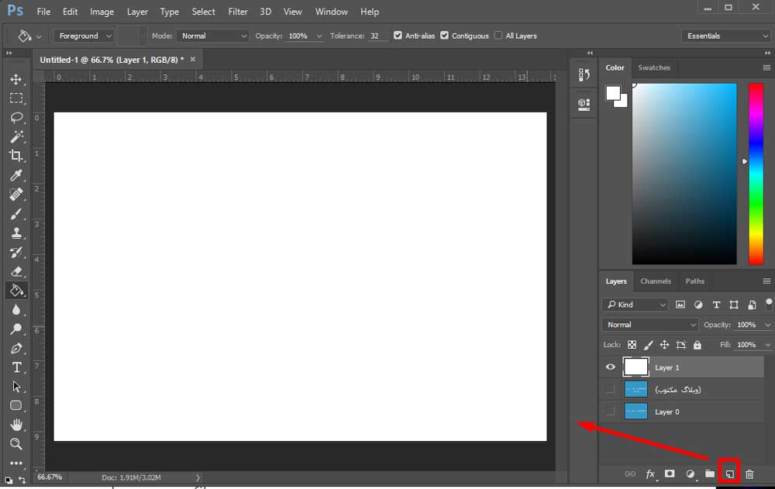Toggle lock all on layer
The width and height of the screenshot is (775, 489).
click(x=697, y=345)
